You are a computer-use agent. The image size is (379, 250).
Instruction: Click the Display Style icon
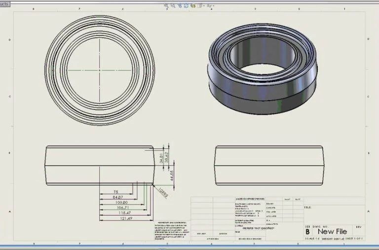(200, 6)
